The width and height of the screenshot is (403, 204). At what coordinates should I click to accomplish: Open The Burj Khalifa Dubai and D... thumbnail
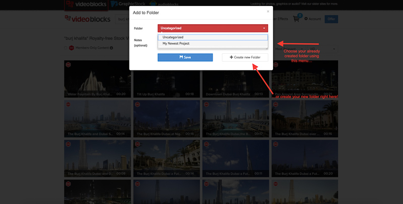97,158
